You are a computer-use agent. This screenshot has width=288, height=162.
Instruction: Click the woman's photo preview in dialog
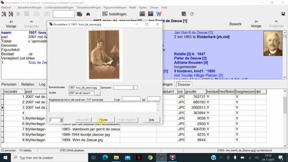(x=104, y=55)
